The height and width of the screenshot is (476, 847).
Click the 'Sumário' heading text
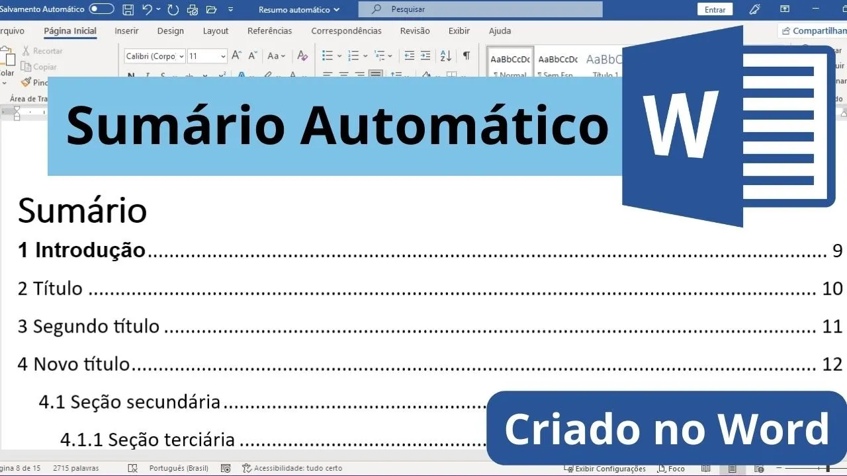[x=82, y=210]
